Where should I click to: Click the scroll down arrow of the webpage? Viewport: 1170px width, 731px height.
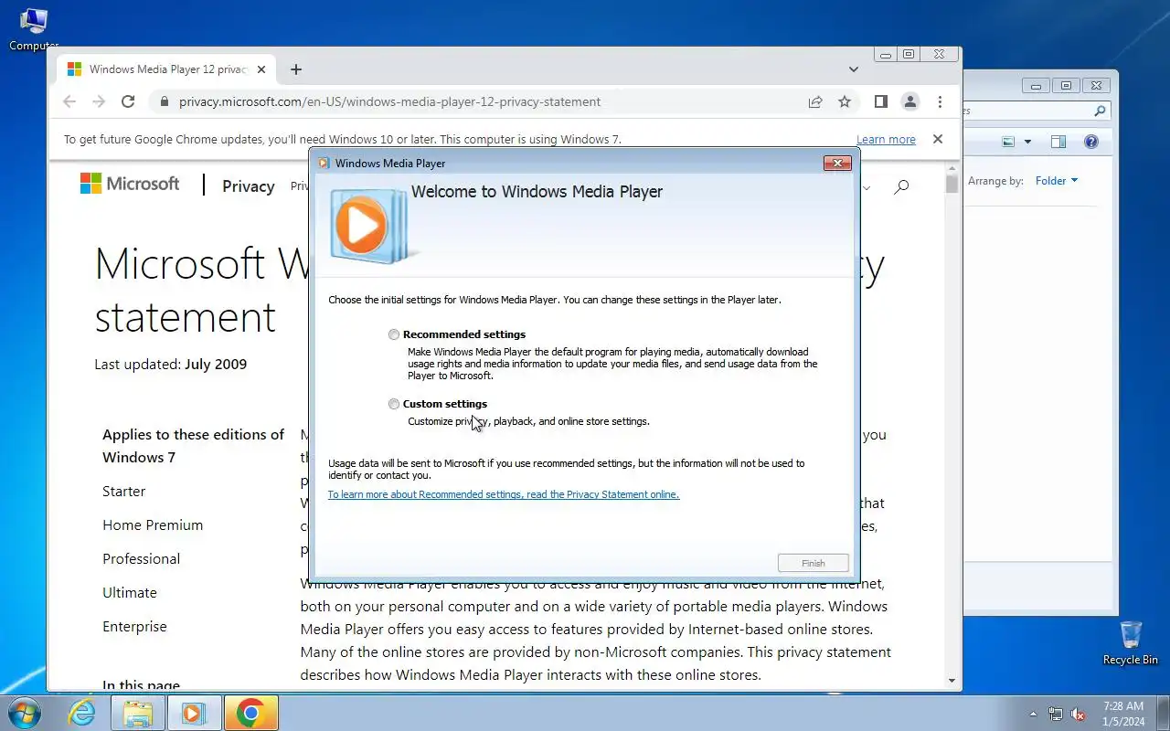[952, 681]
